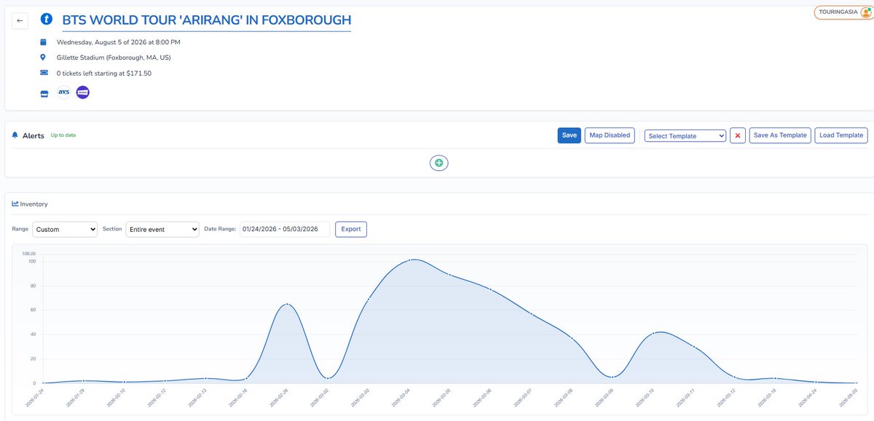Click the '2026-05-03' axis label
Viewport: 874px width, 421px height.
click(849, 398)
